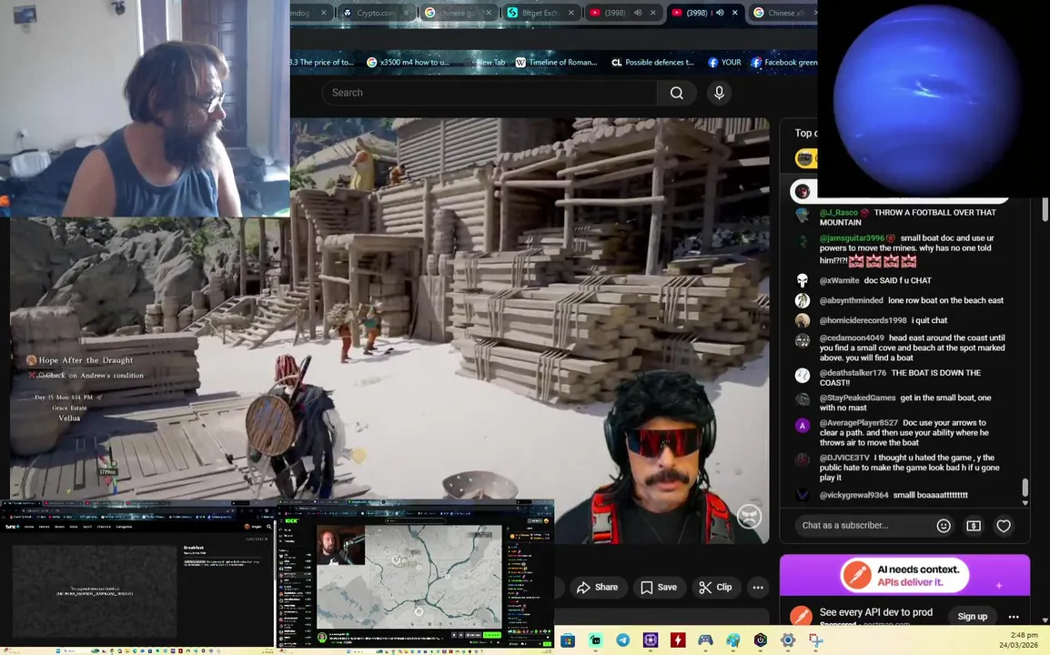Open options menu on sponsored ad
Image resolution: width=1050 pixels, height=655 pixels.
[1014, 617]
